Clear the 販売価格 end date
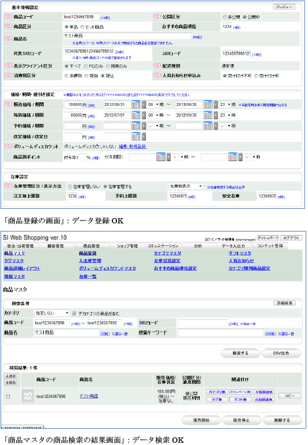 click(x=215, y=105)
